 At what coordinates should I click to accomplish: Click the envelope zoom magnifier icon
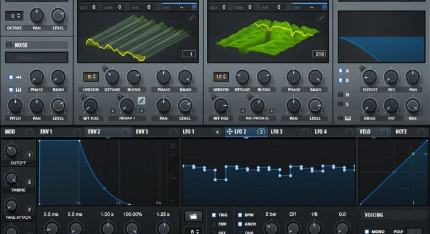(172, 176)
